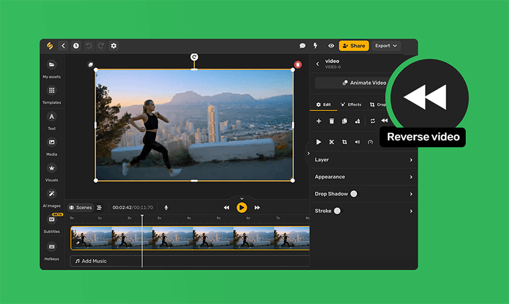This screenshot has width=509, height=304.
Task: Click the Share button
Action: (x=354, y=46)
